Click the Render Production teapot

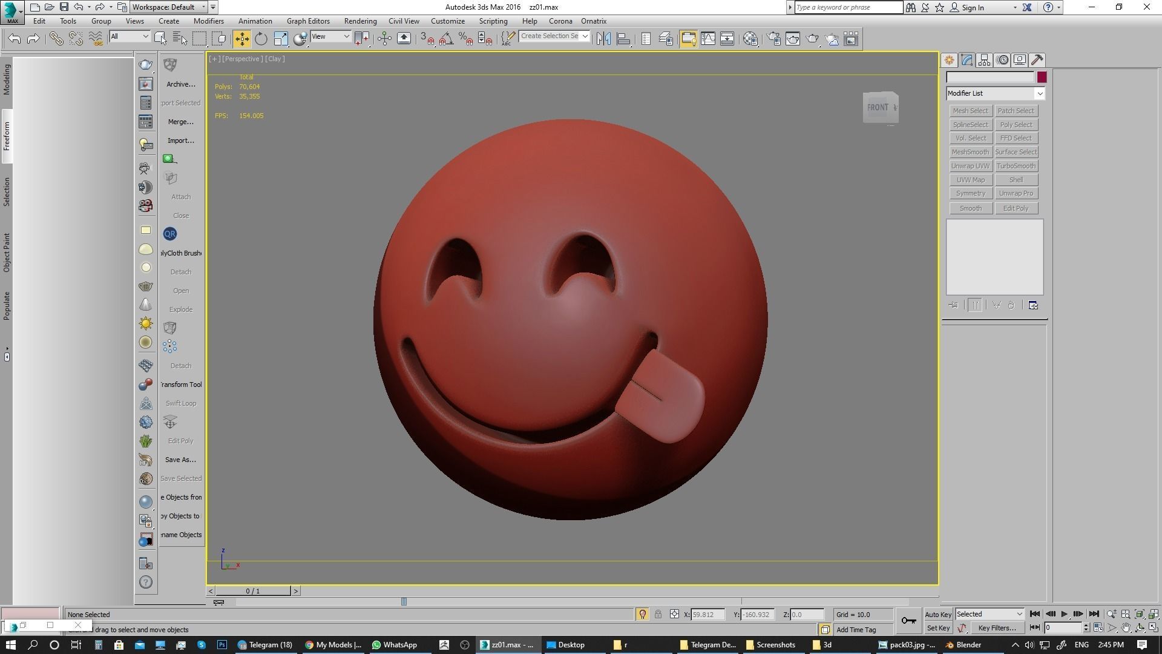(812, 39)
